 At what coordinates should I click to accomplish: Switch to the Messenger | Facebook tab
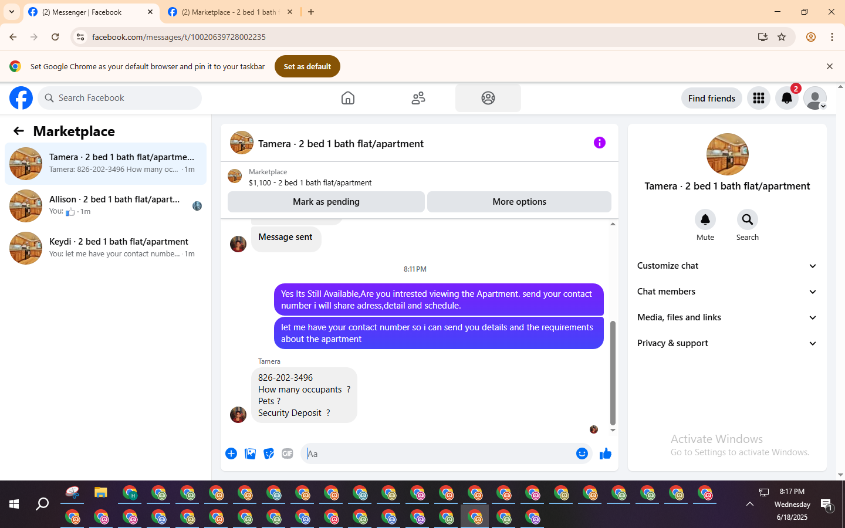[x=91, y=12]
